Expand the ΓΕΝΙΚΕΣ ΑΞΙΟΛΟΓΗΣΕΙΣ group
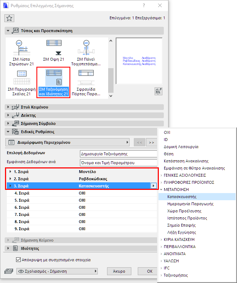This screenshot has width=237, height=283. pyautogui.click(x=161, y=175)
